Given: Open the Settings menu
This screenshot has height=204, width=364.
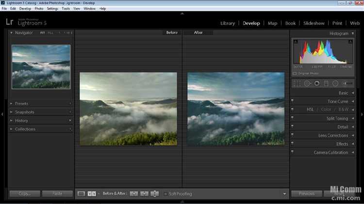Looking at the screenshot, I should pos(52,9).
